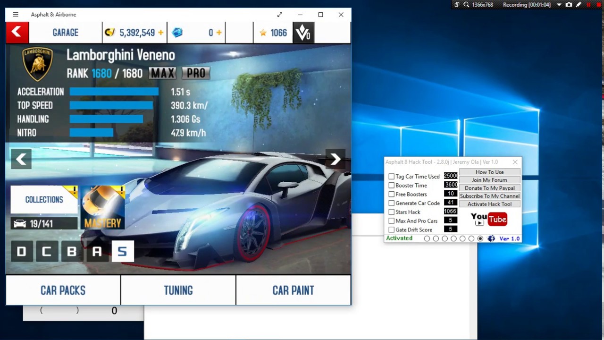Viewport: 604px width, 340px height.
Task: Check Max And Pro Cars
Action: click(391, 221)
